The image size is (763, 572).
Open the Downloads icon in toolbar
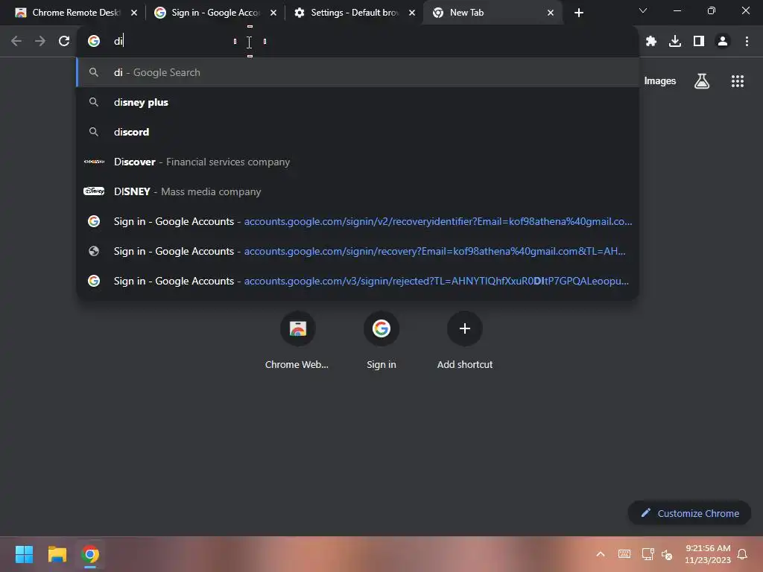674,42
